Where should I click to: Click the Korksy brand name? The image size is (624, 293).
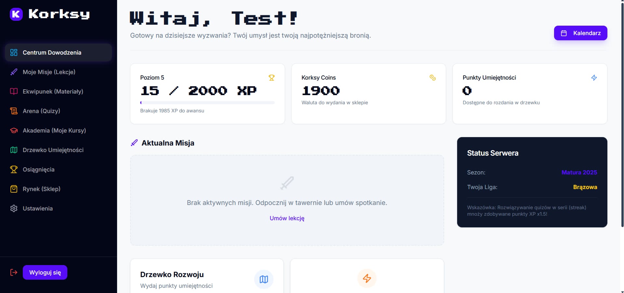[x=59, y=14]
